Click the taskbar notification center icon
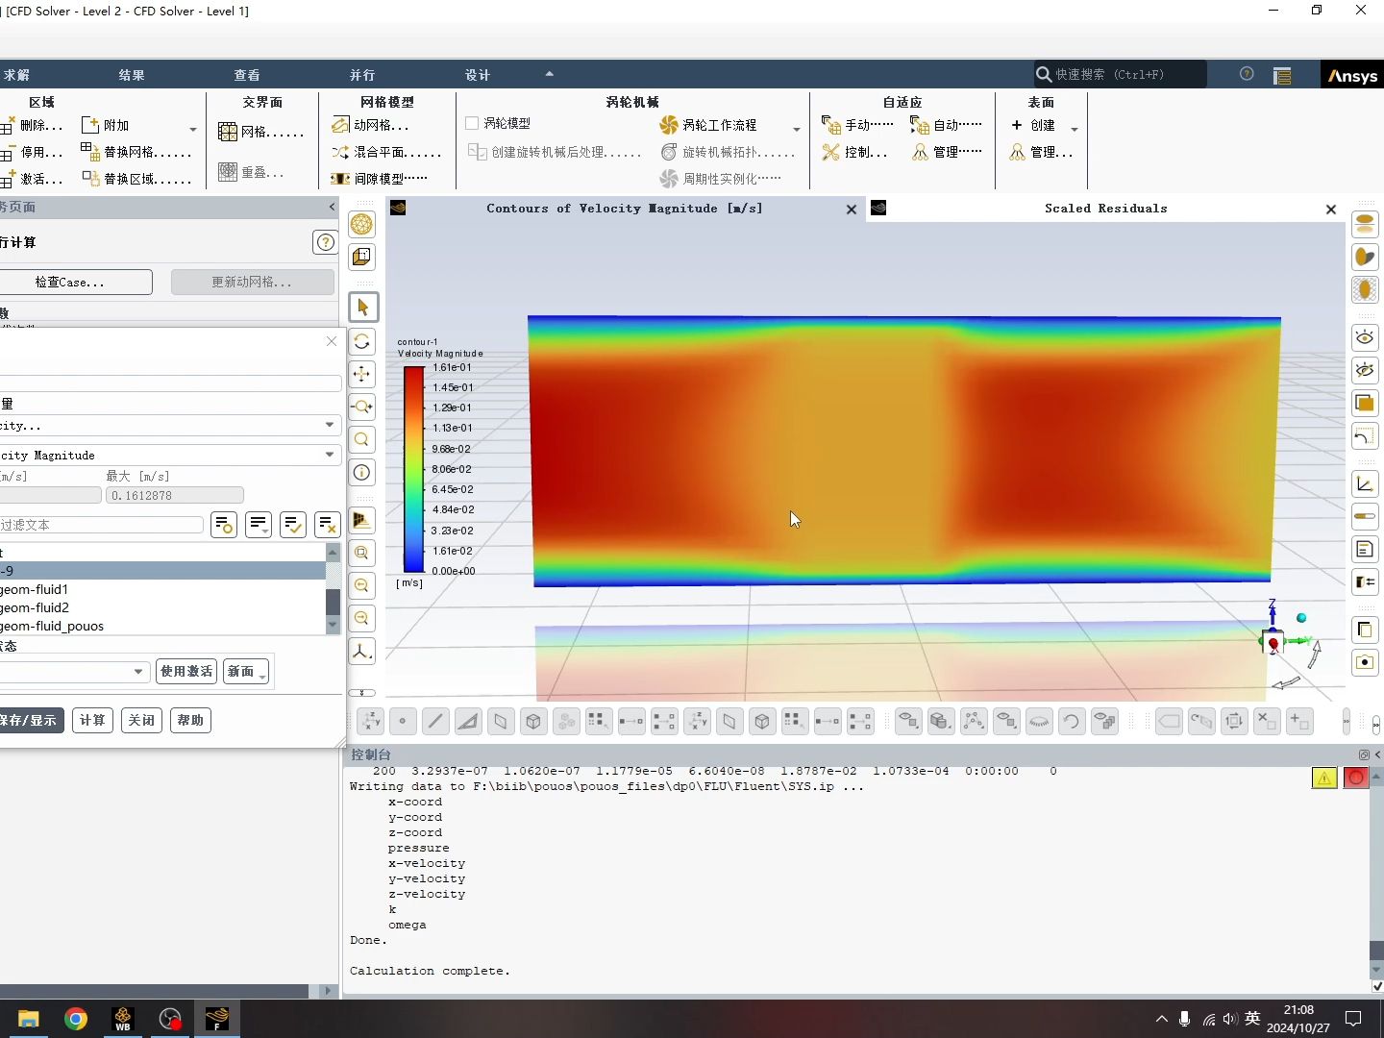Image resolution: width=1384 pixels, height=1038 pixels. [x=1353, y=1019]
